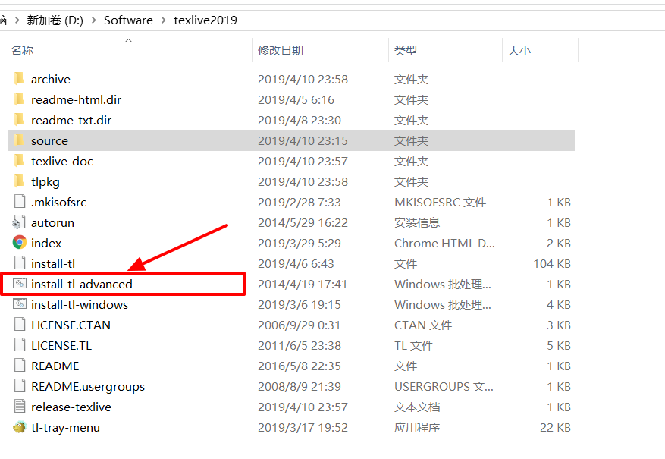Sort by the 修改日期 column header

(x=281, y=51)
